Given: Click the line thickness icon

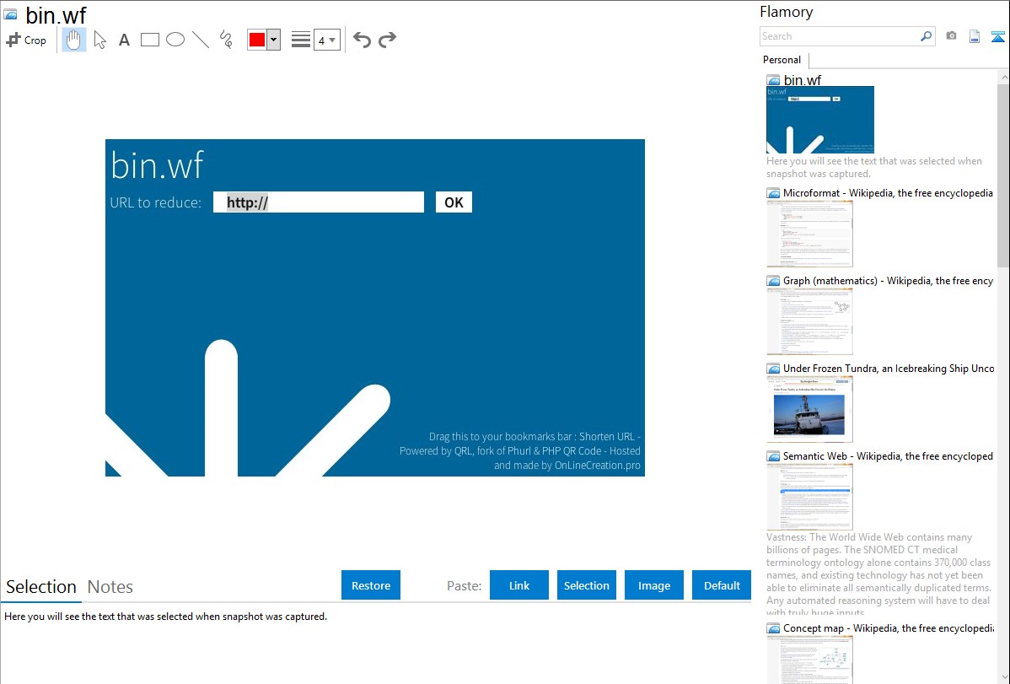Looking at the screenshot, I should tap(301, 40).
